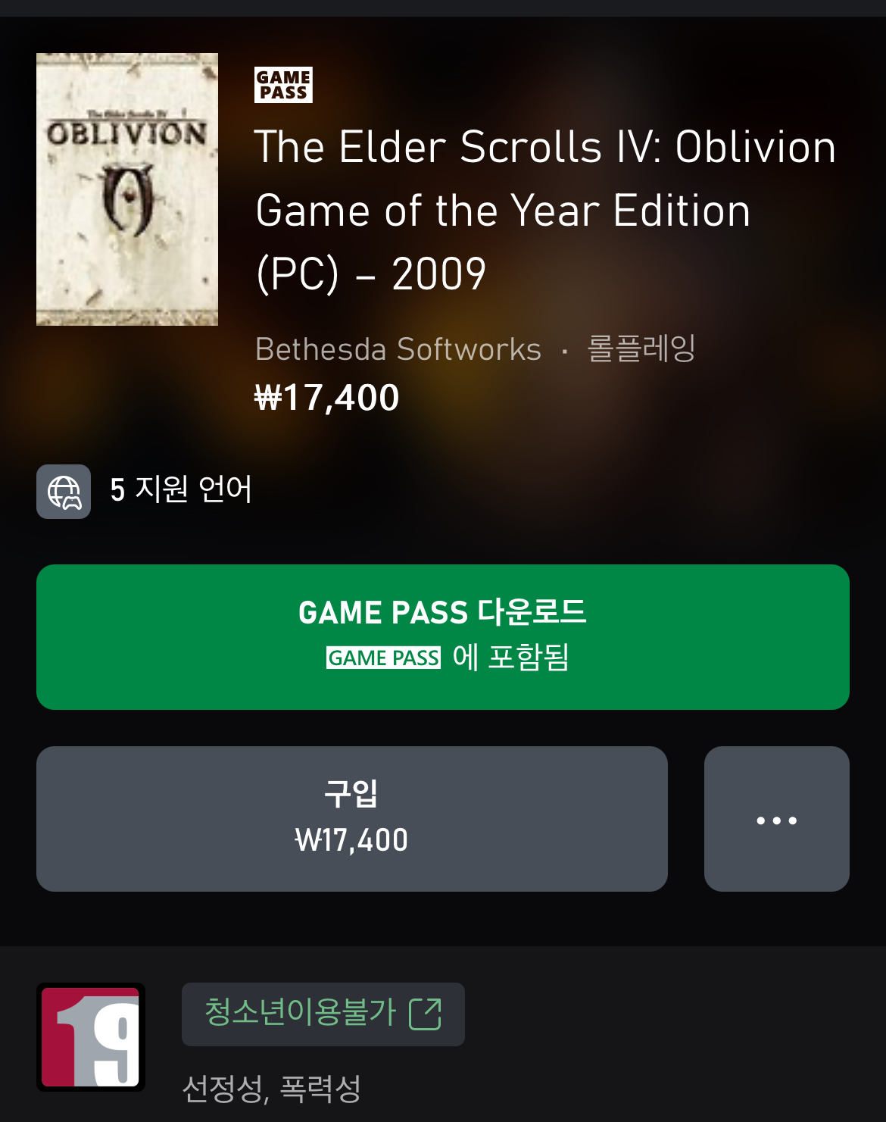Click the globe supported languages icon
Screen dimensions: 886x1122
(x=64, y=492)
